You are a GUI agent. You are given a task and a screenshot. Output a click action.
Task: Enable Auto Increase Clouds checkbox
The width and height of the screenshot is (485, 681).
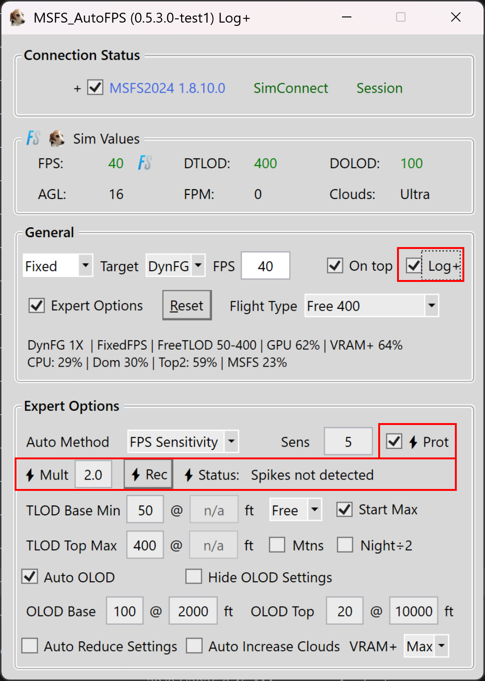[x=194, y=646]
